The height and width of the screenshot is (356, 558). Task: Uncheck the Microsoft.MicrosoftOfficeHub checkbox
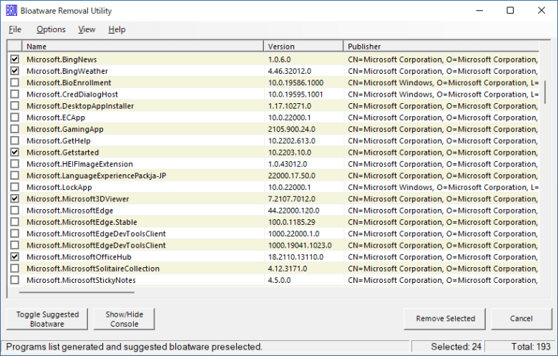(x=14, y=256)
